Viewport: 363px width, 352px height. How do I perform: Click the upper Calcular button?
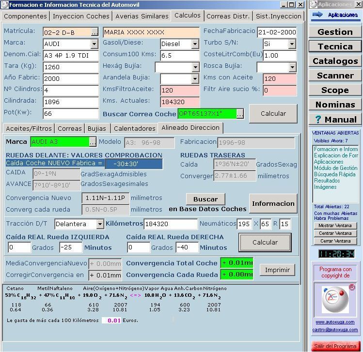(273, 114)
